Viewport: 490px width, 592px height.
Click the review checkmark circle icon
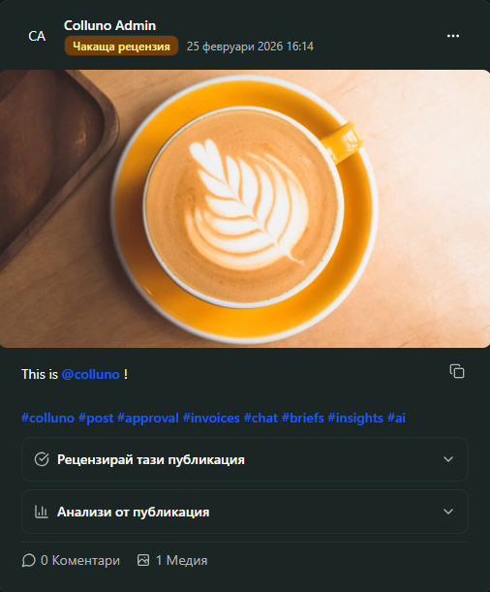click(x=42, y=459)
